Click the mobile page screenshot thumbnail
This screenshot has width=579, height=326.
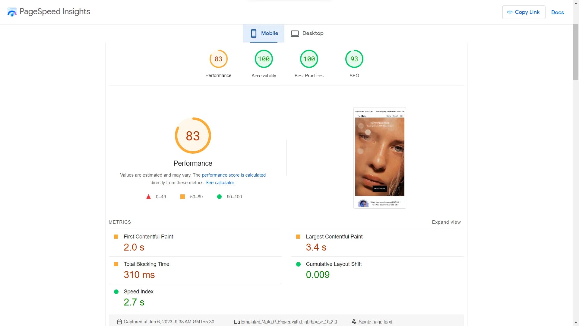point(380,158)
